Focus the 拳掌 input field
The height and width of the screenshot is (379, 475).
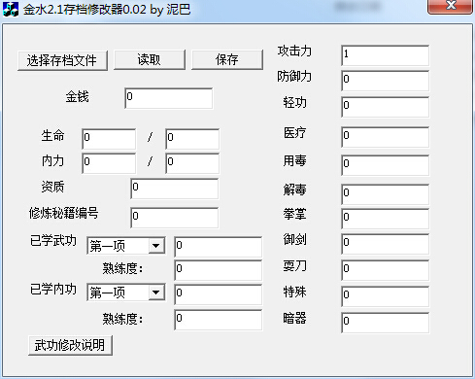pyautogui.click(x=386, y=219)
